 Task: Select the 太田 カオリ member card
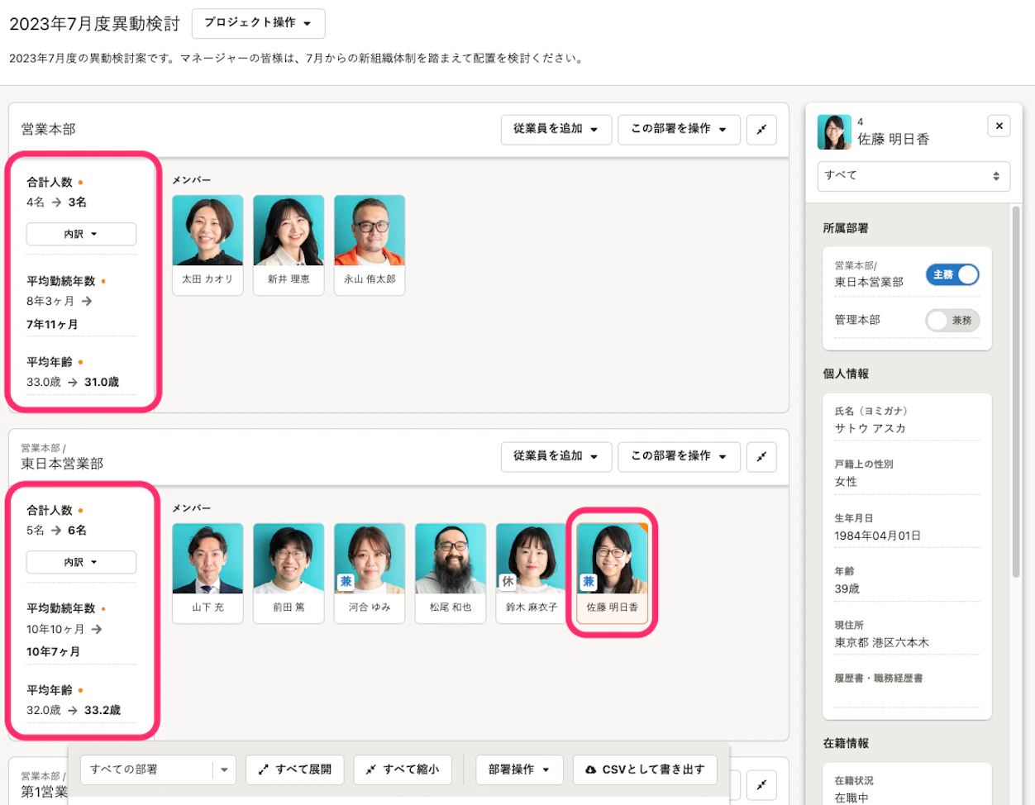coord(207,244)
